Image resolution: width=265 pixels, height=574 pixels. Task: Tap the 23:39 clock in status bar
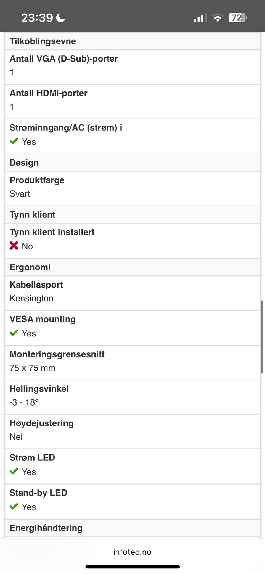coord(37,18)
